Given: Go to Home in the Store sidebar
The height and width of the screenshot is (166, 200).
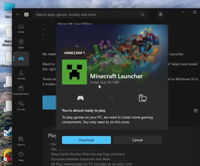Looking at the screenshot, I should click(21, 28).
